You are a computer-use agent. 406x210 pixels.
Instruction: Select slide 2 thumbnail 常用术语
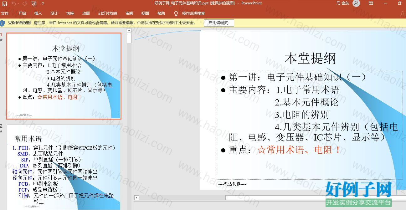pos(64,167)
